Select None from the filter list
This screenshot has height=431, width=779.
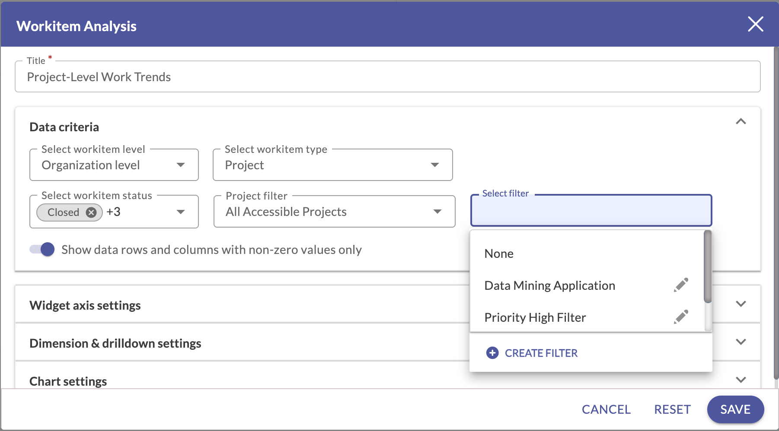coord(498,254)
